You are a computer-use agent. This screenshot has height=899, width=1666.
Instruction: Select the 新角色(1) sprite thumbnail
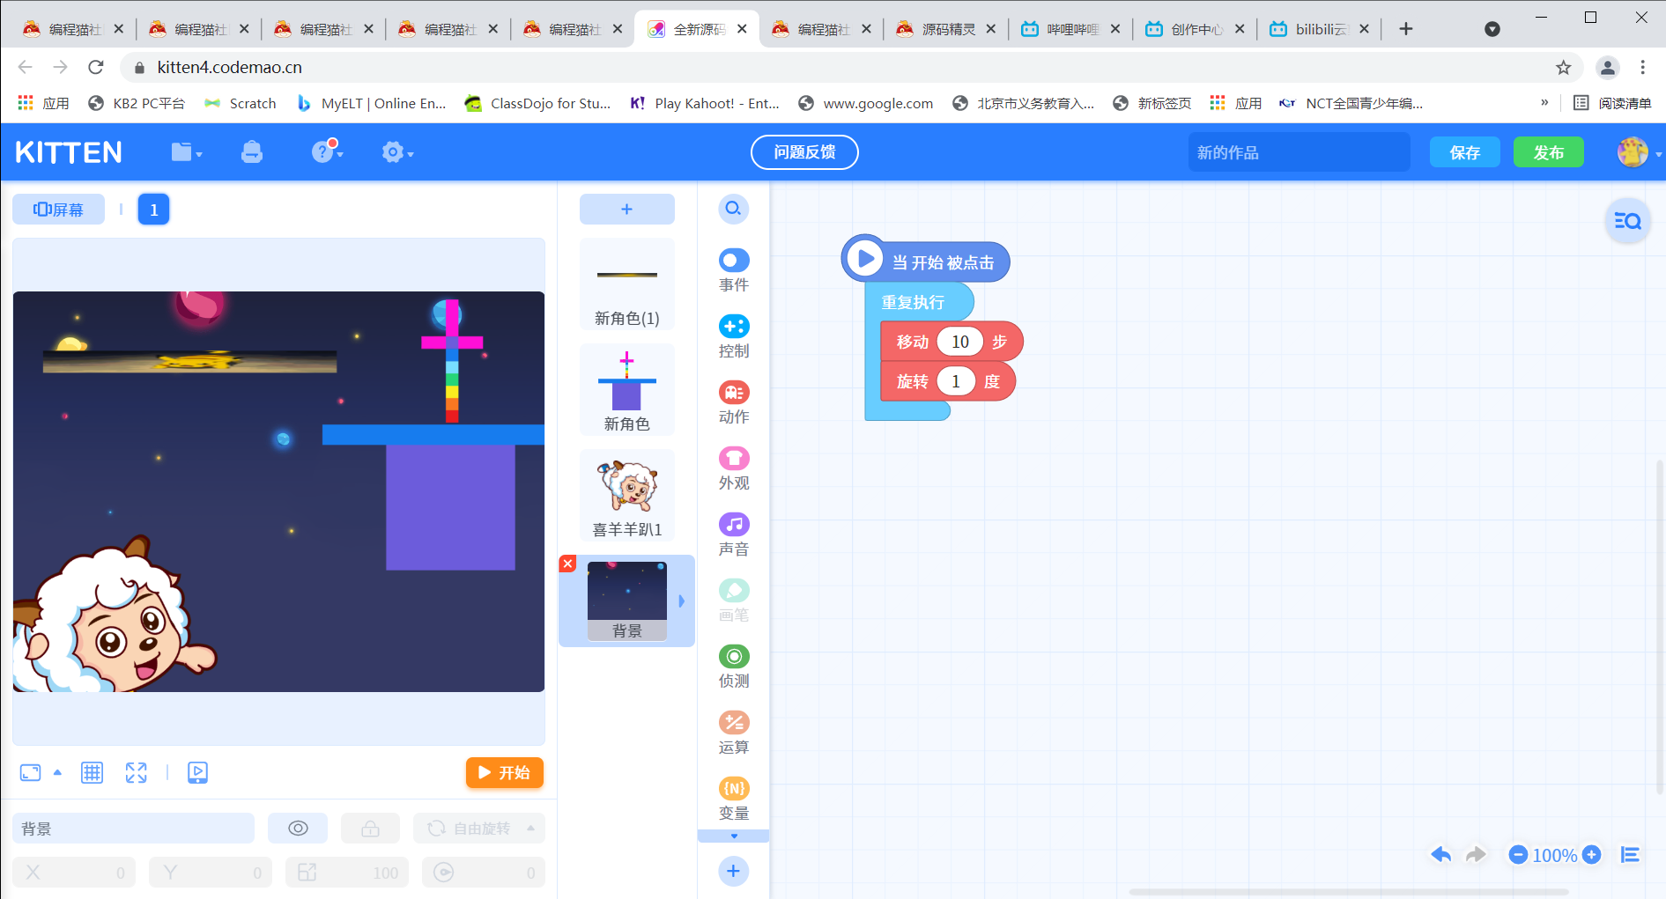pyautogui.click(x=626, y=284)
